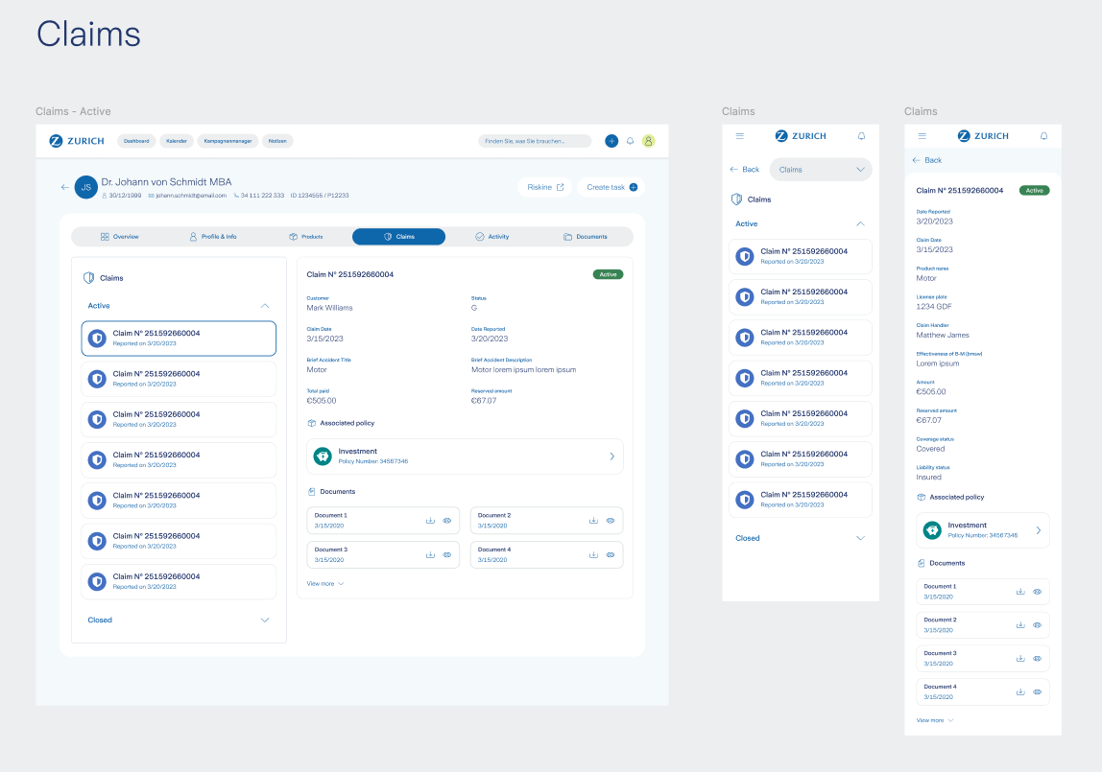
Task: View Document 1 with the eye icon, desktop frame
Action: tap(447, 521)
